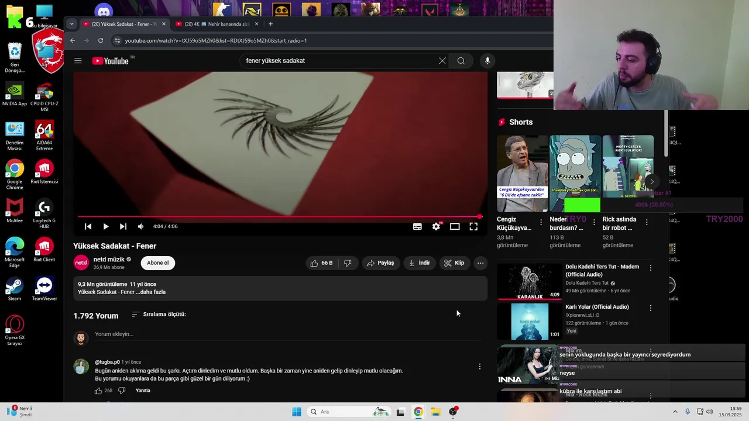Clear the search box with the X
Image resolution: width=749 pixels, height=421 pixels.
(442, 61)
